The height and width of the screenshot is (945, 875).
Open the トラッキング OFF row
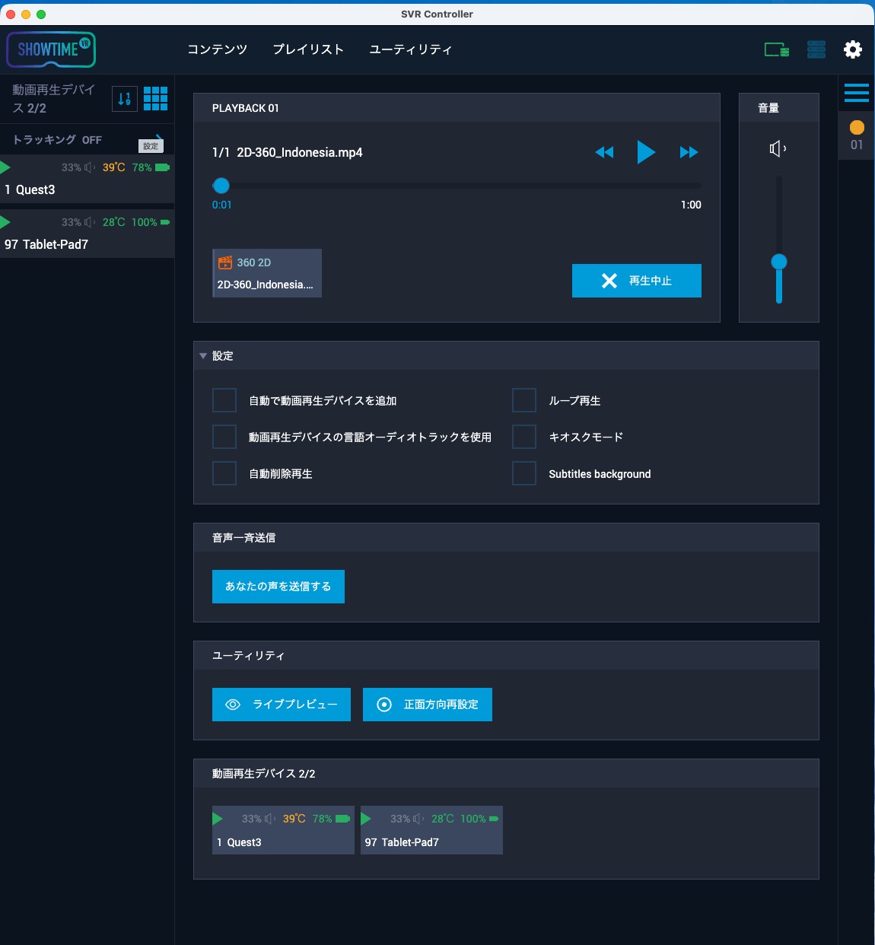pos(87,140)
